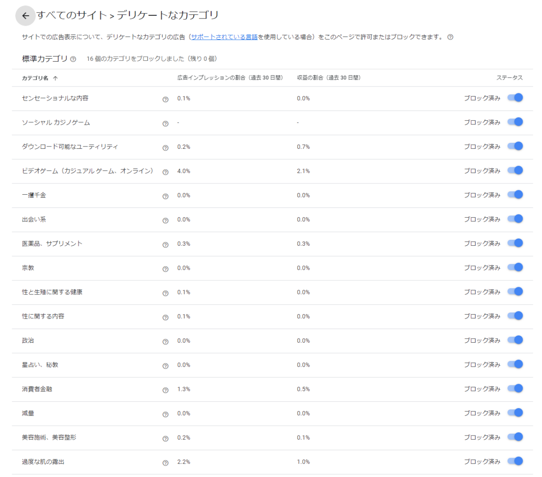Show help for ダウンロード可能なユーティリティ
Image resolution: width=542 pixels, height=477 pixels.
coord(165,148)
